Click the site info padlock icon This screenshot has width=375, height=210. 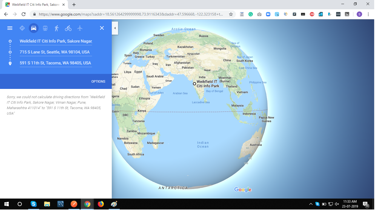(x=35, y=14)
